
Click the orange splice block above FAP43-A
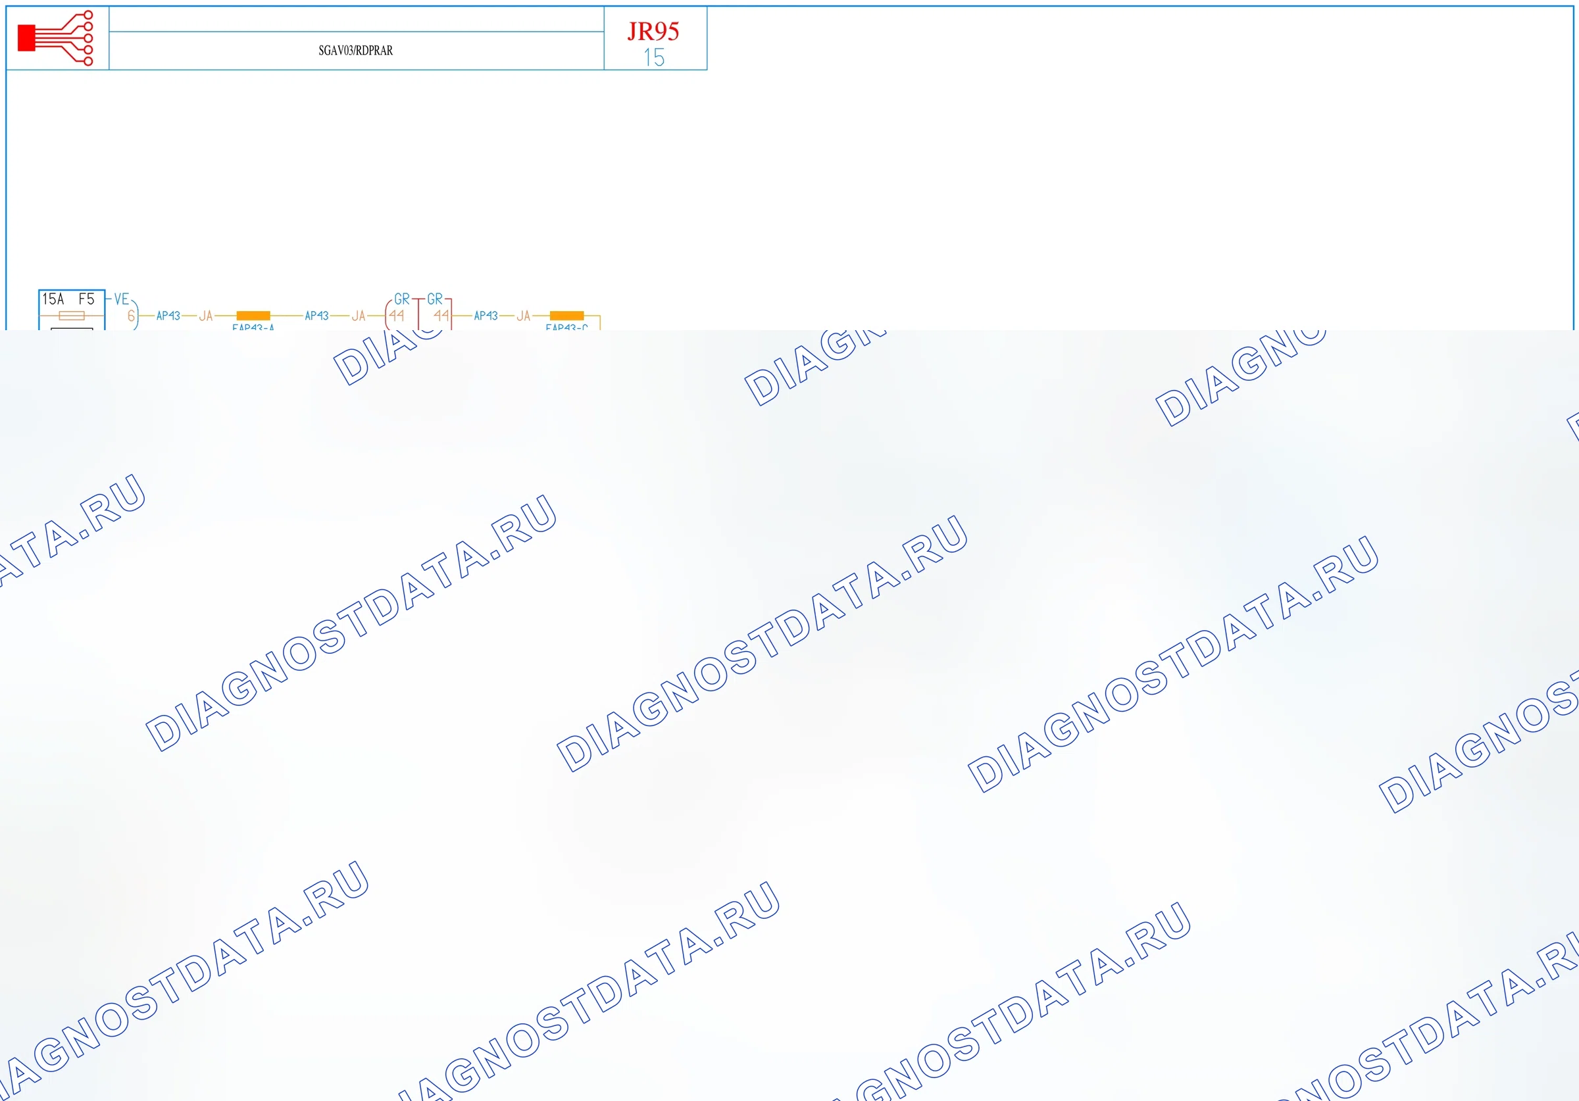click(x=253, y=316)
